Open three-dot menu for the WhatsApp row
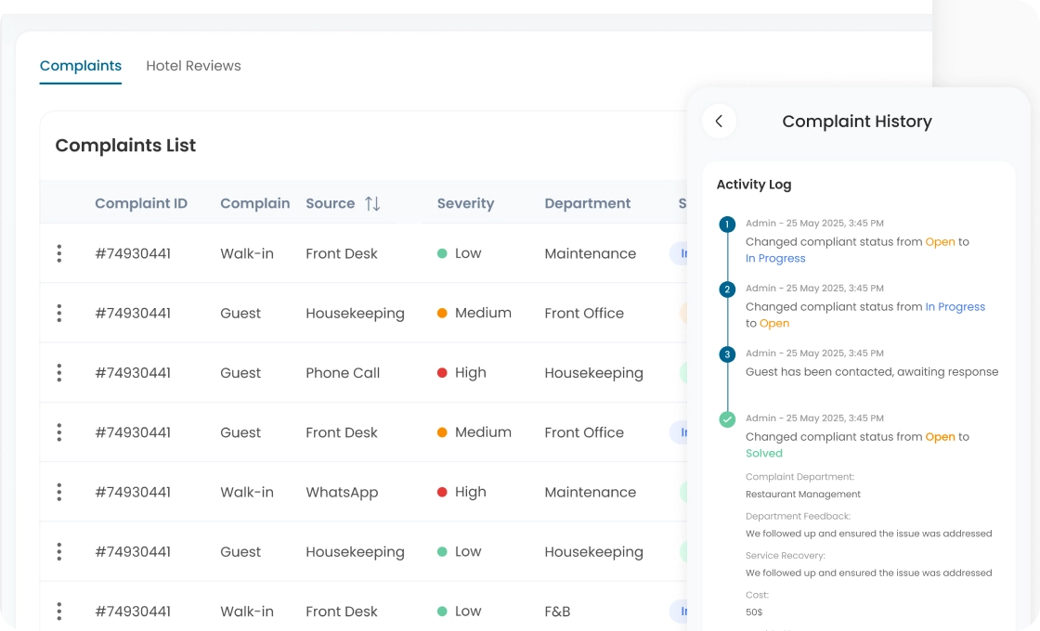This screenshot has height=631, width=1040. [59, 492]
